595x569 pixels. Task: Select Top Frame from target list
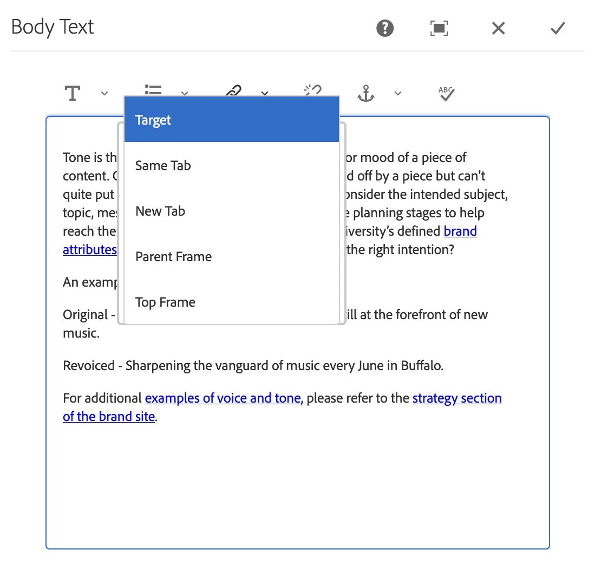click(x=232, y=302)
